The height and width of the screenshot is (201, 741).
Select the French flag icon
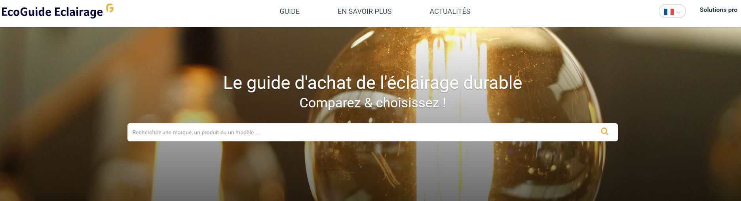click(669, 12)
